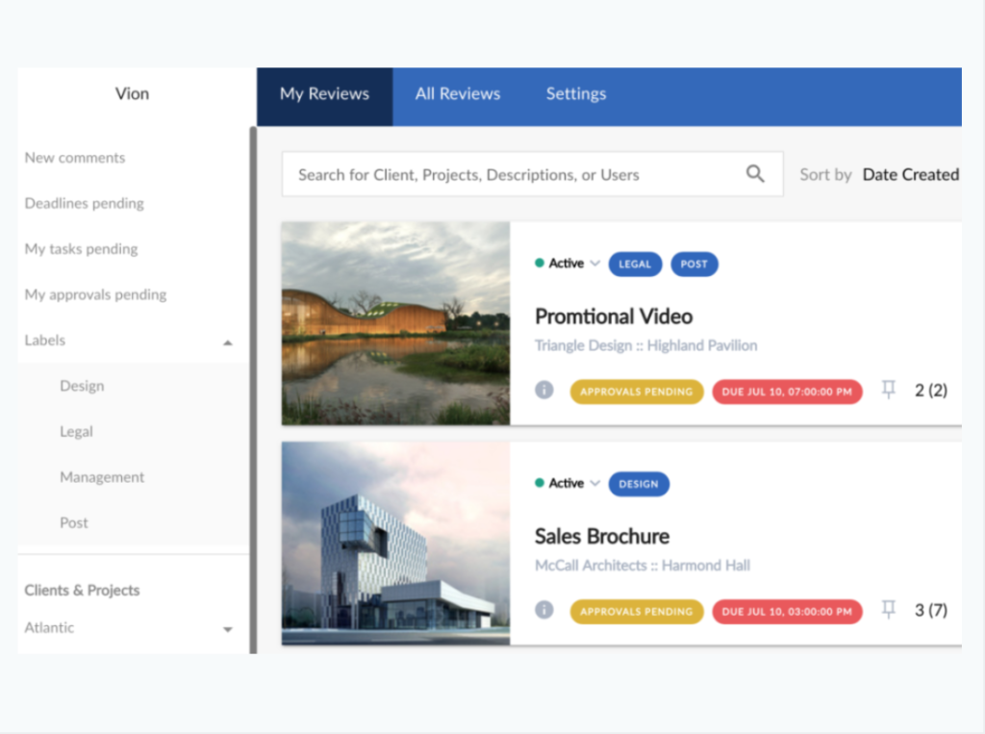Open the info icon on Promtional Video card
Image resolution: width=985 pixels, height=734 pixels.
544,391
